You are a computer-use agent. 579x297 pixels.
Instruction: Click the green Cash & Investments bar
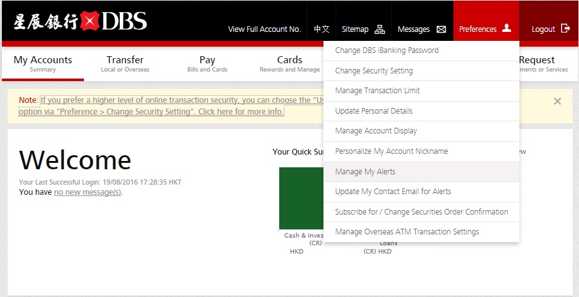[301, 199]
